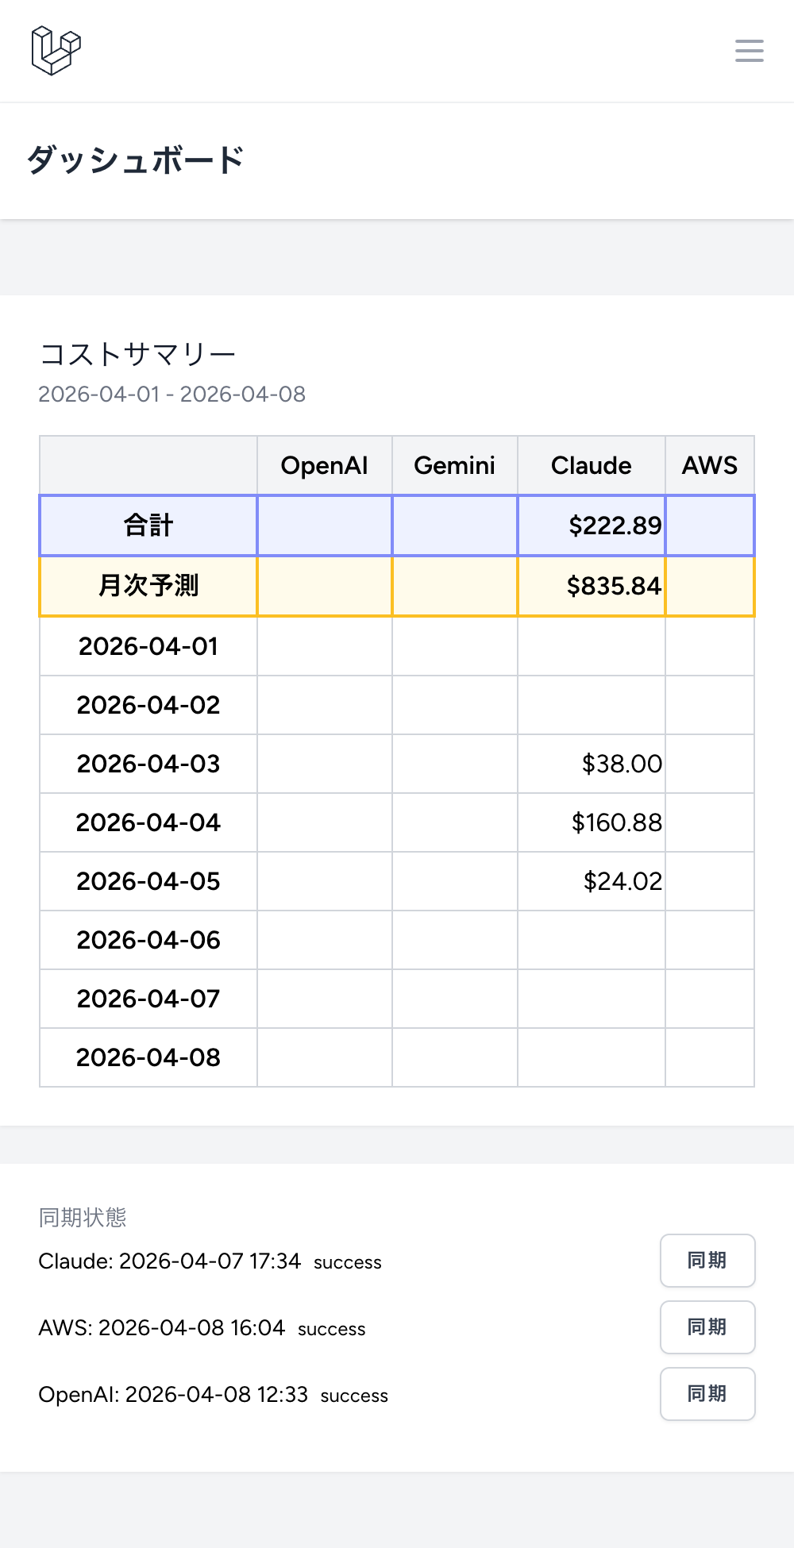Click the $160.88 cost cell
794x1548 pixels.
point(616,822)
